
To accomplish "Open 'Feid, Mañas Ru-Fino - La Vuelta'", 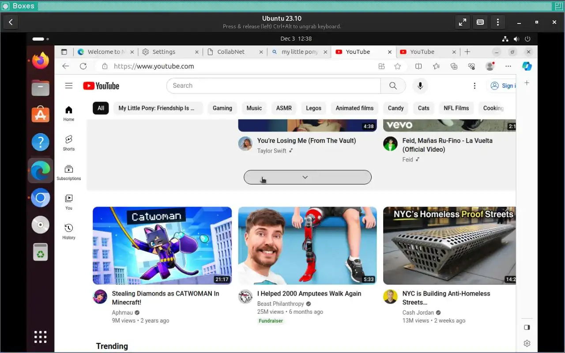I will (448, 145).
